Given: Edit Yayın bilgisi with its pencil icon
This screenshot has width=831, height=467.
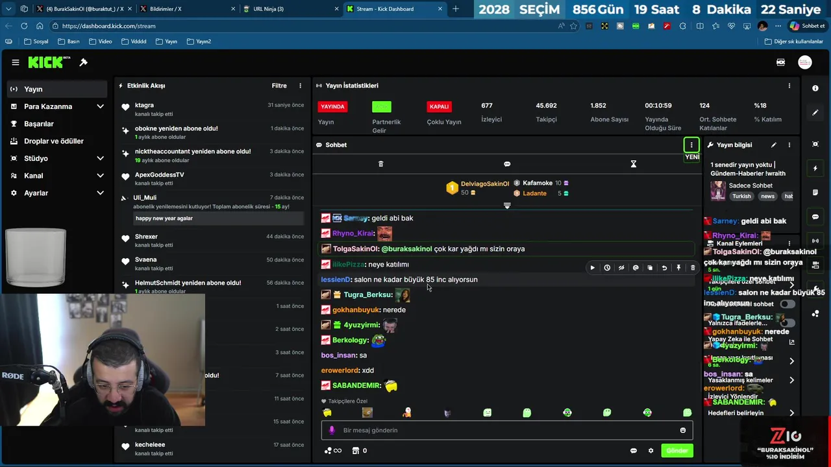Looking at the screenshot, I should coord(773,145).
